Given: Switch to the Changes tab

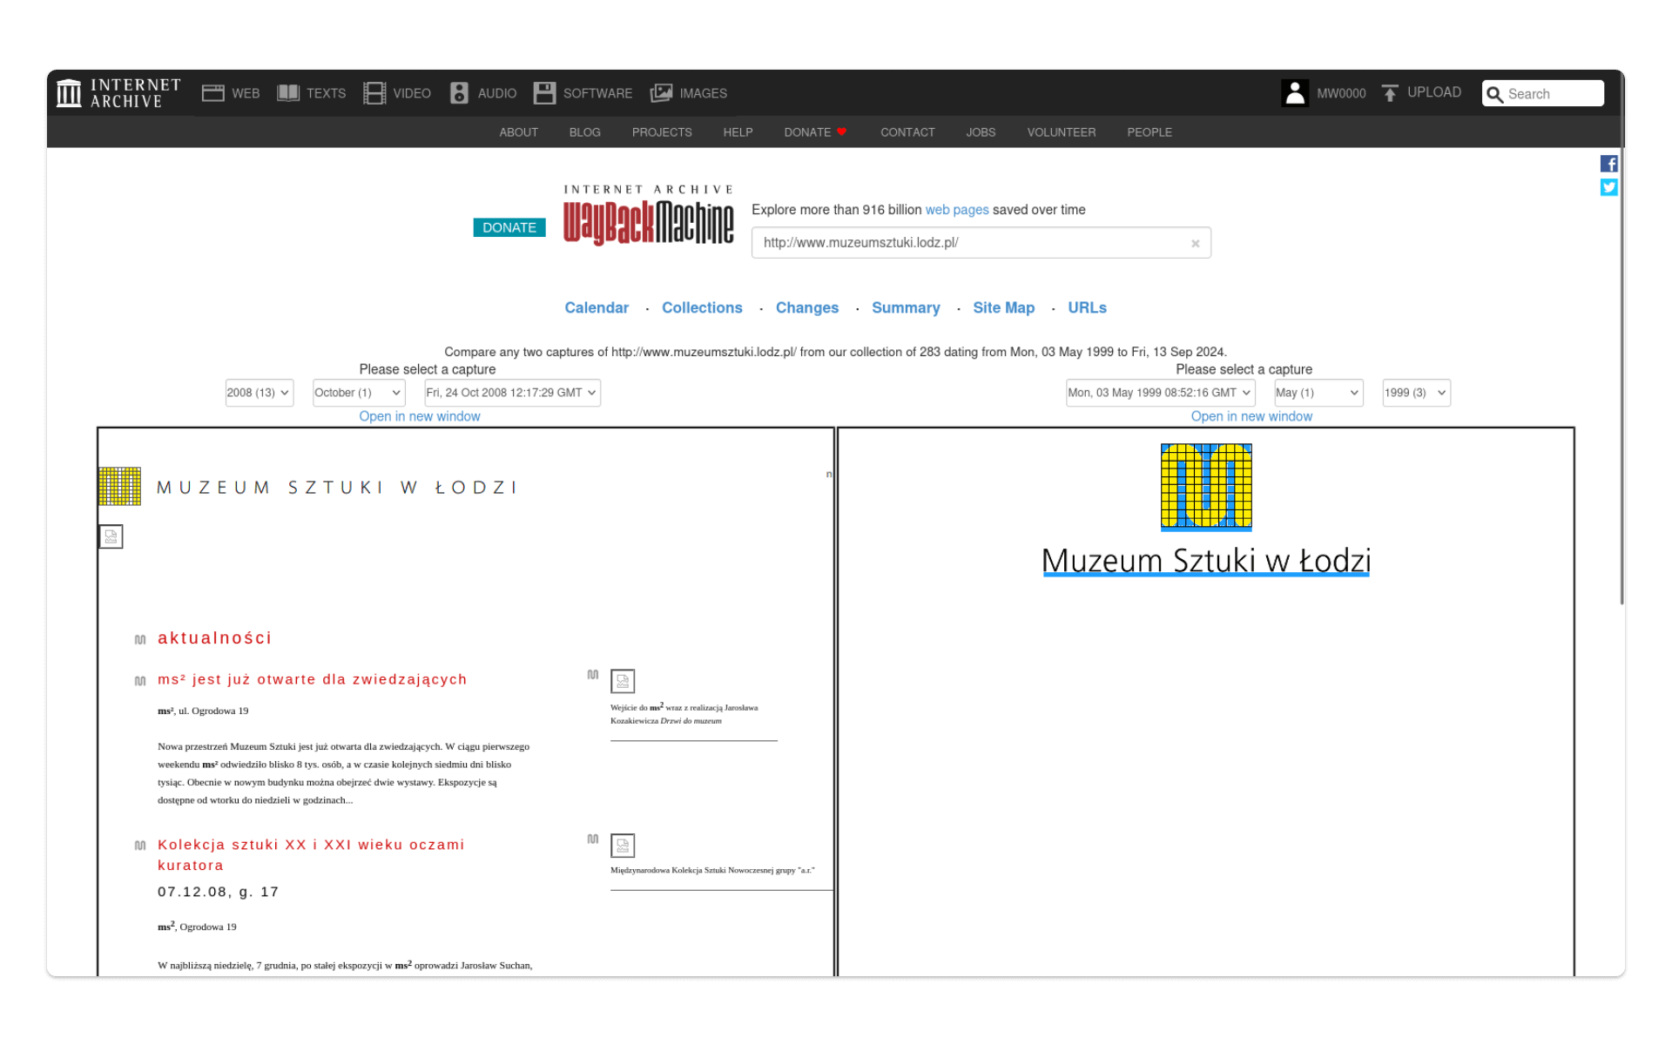Looking at the screenshot, I should point(807,307).
